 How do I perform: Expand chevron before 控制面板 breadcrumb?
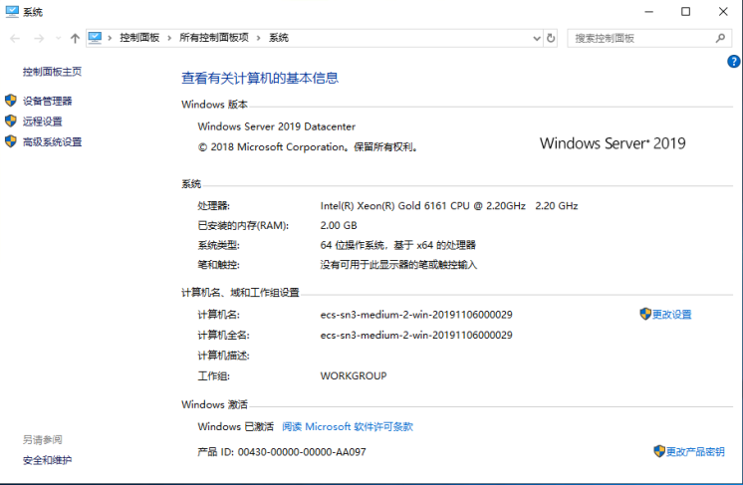(x=110, y=38)
